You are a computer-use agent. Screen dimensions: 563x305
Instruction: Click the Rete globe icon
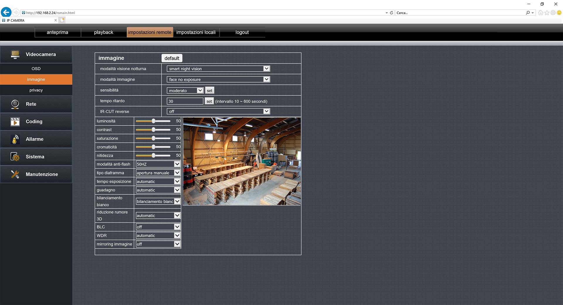click(x=15, y=104)
